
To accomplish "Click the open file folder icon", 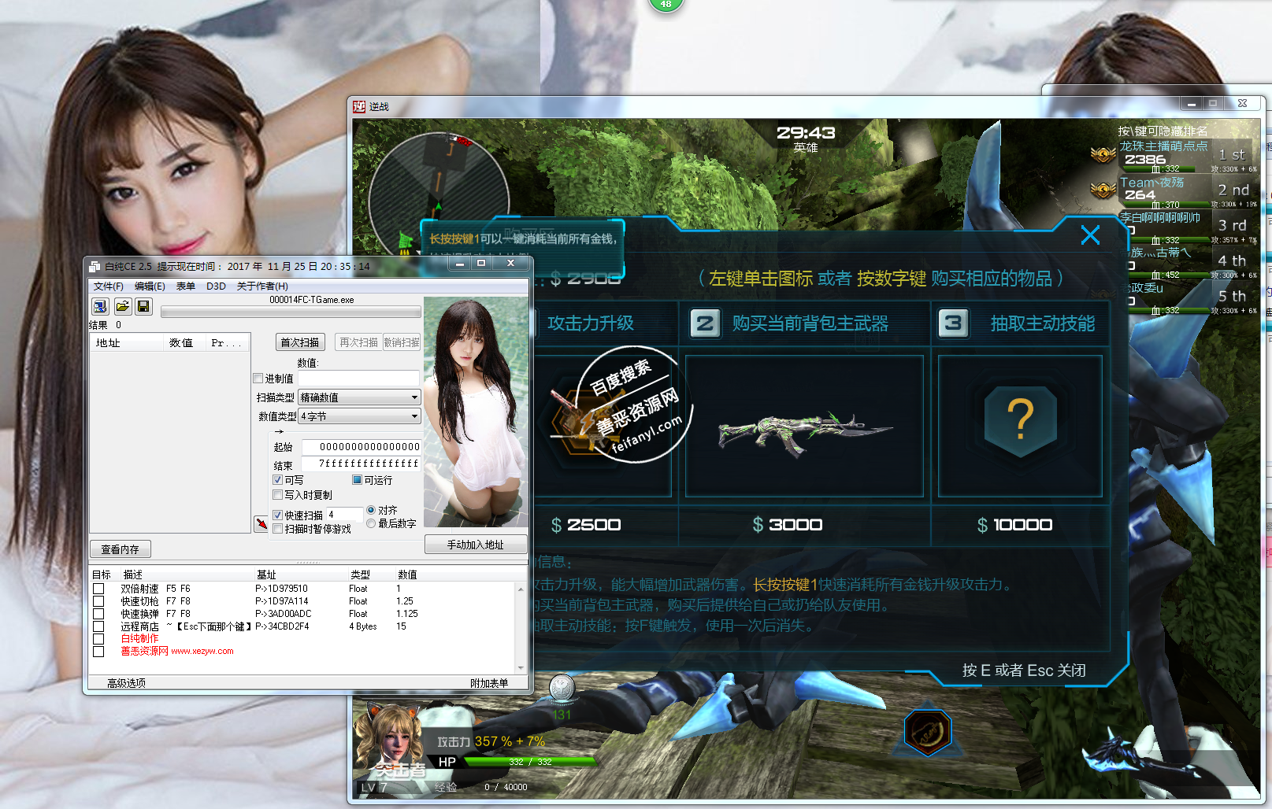I will [122, 306].
